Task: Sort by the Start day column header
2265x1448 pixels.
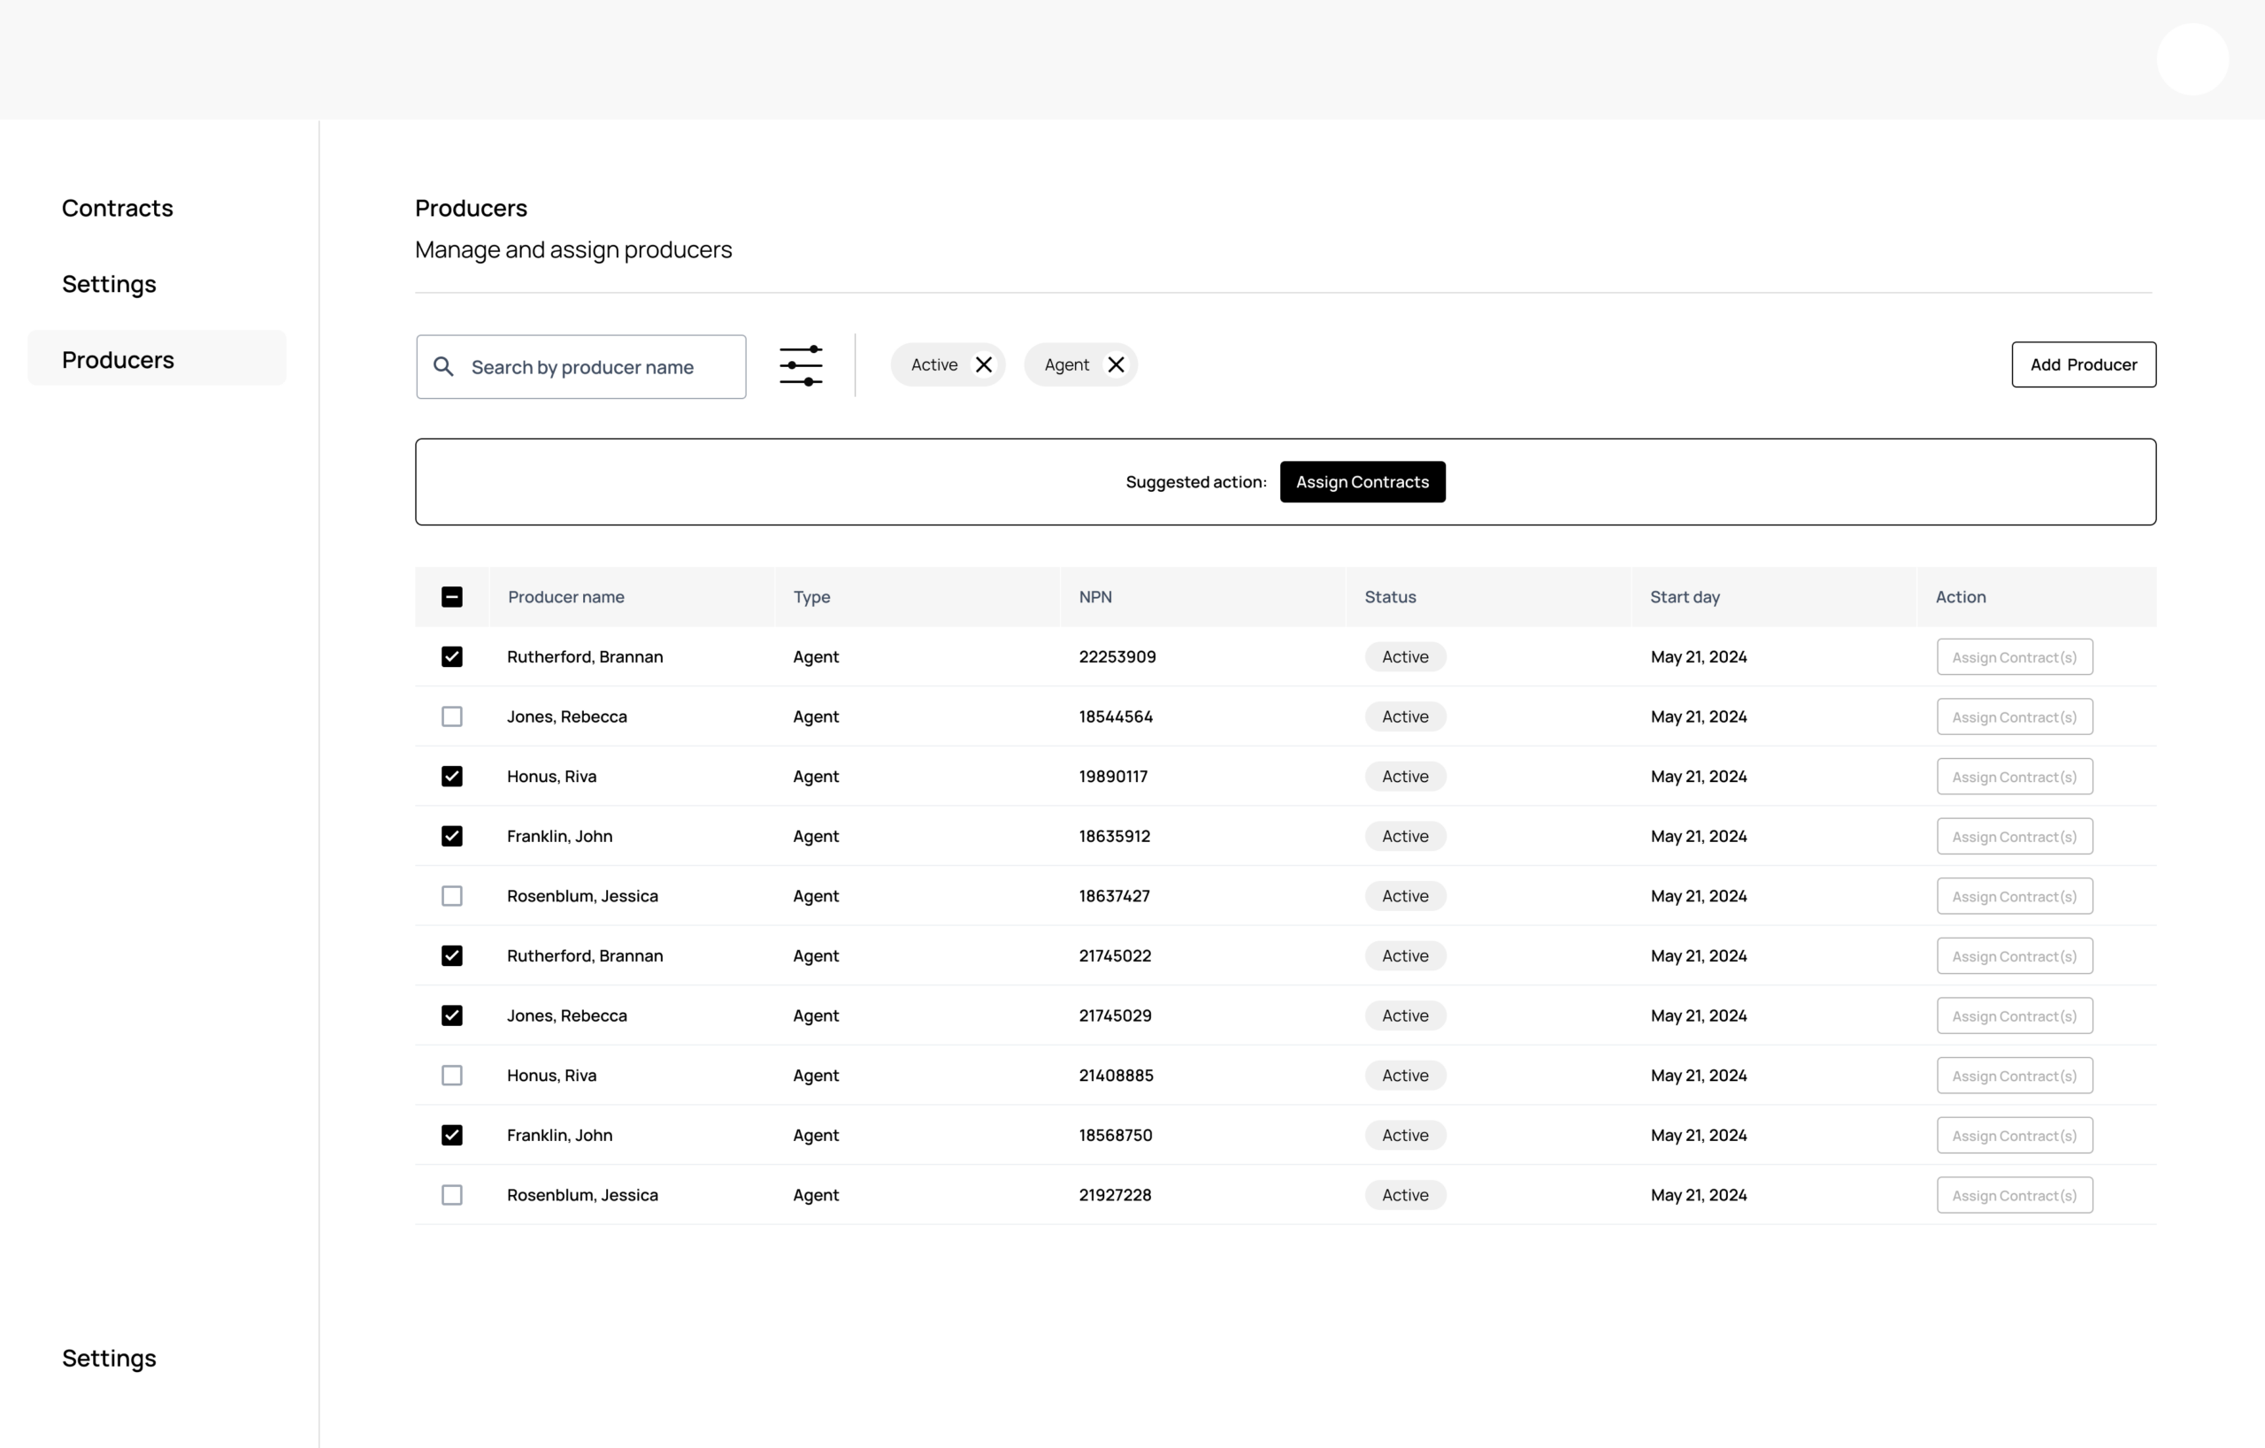Action: (x=1685, y=597)
